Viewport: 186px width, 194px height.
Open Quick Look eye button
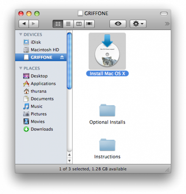tap(118, 24)
